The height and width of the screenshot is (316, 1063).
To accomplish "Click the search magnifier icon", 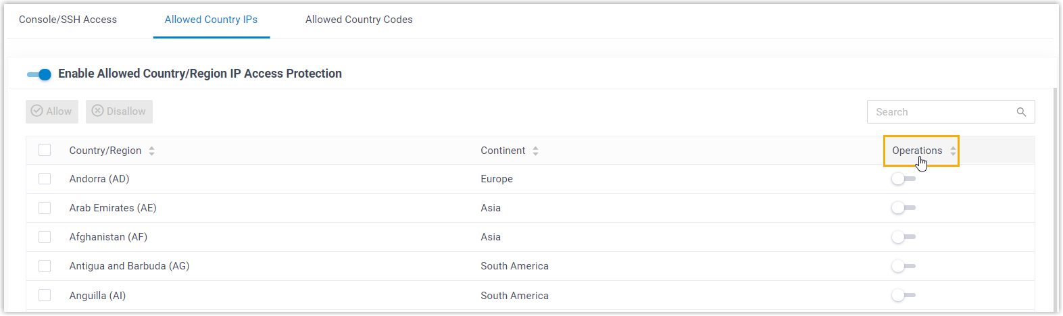I will pyautogui.click(x=1021, y=112).
